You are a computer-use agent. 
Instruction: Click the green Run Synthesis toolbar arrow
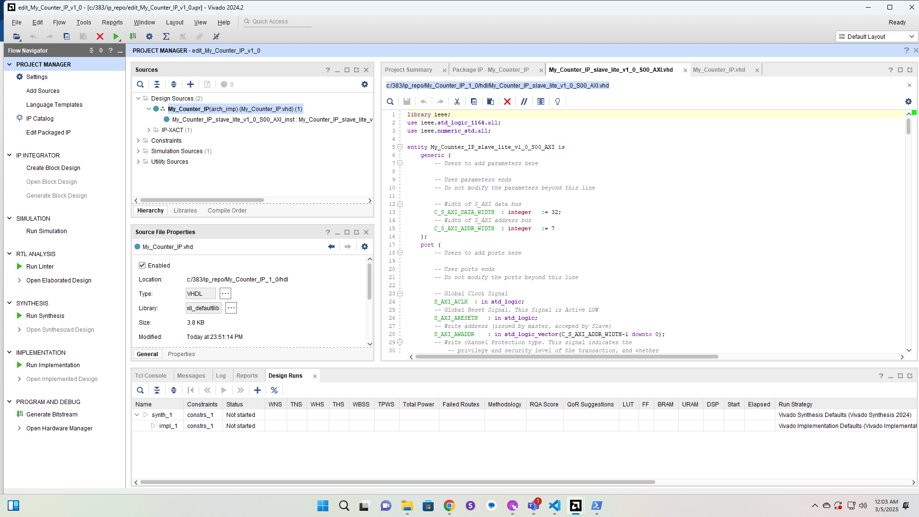(116, 36)
